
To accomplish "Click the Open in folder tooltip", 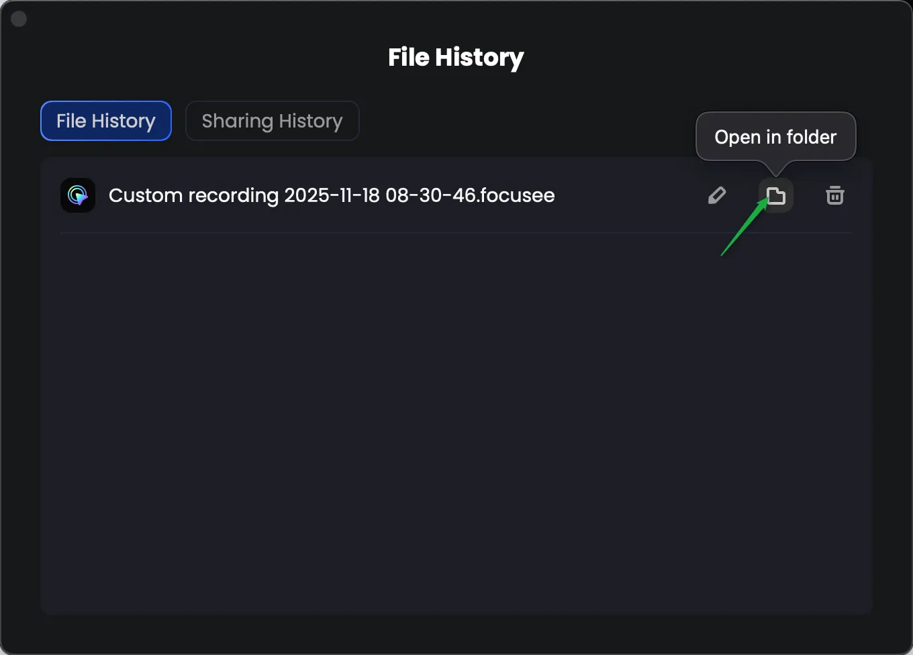I will tap(775, 136).
